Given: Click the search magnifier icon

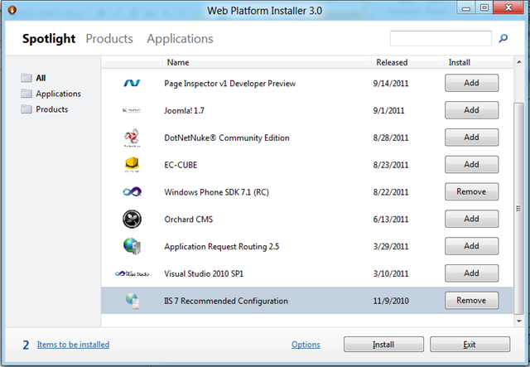Looking at the screenshot, I should click(x=503, y=38).
